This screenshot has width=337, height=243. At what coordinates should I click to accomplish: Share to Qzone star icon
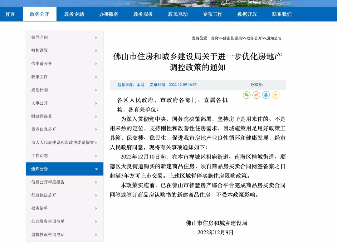click(276, 95)
